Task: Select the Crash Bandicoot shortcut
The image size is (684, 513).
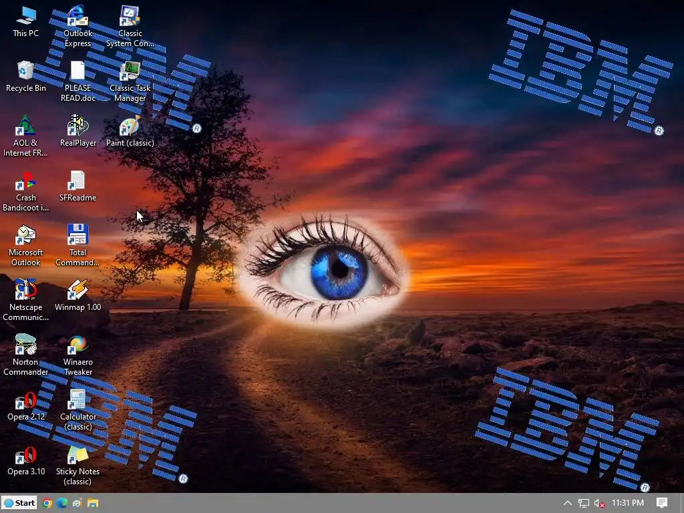Action: 26,190
